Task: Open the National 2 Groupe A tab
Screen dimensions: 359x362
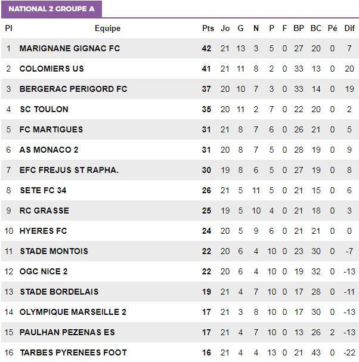Action: pos(51,9)
